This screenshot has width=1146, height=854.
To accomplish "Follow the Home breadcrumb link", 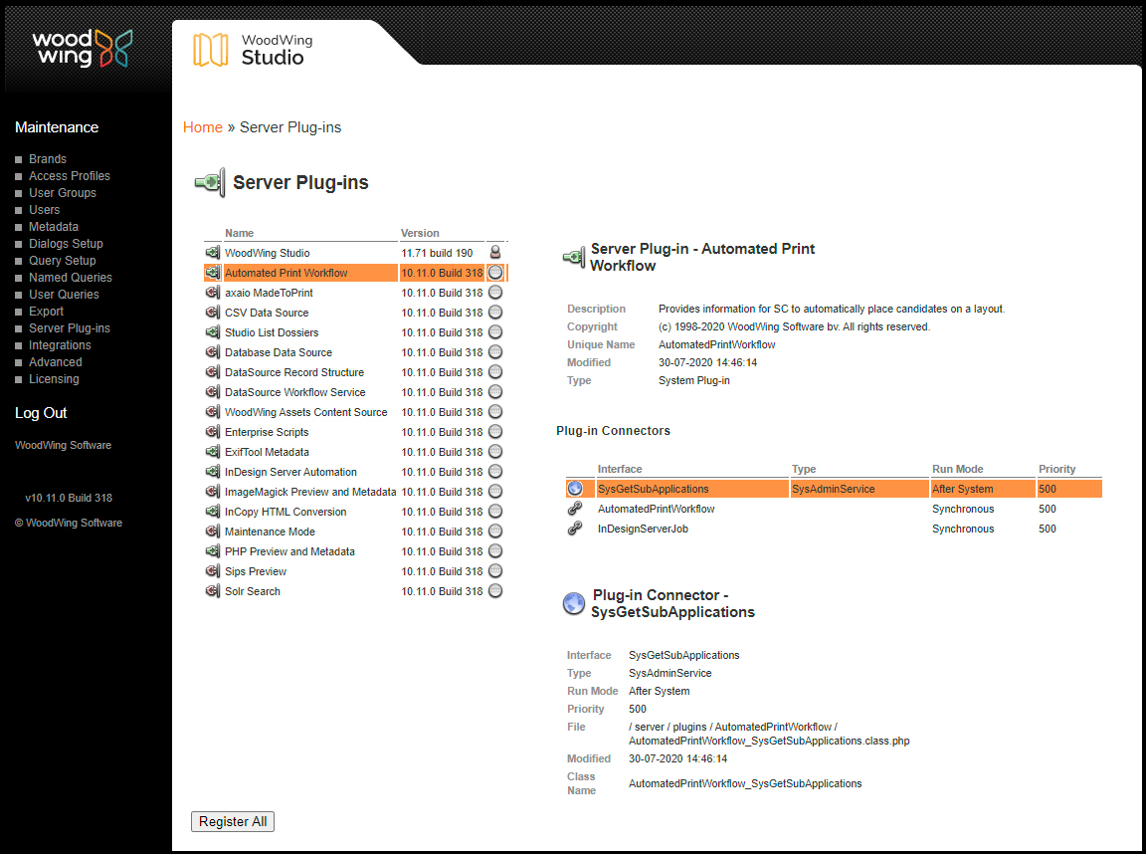I will [203, 127].
